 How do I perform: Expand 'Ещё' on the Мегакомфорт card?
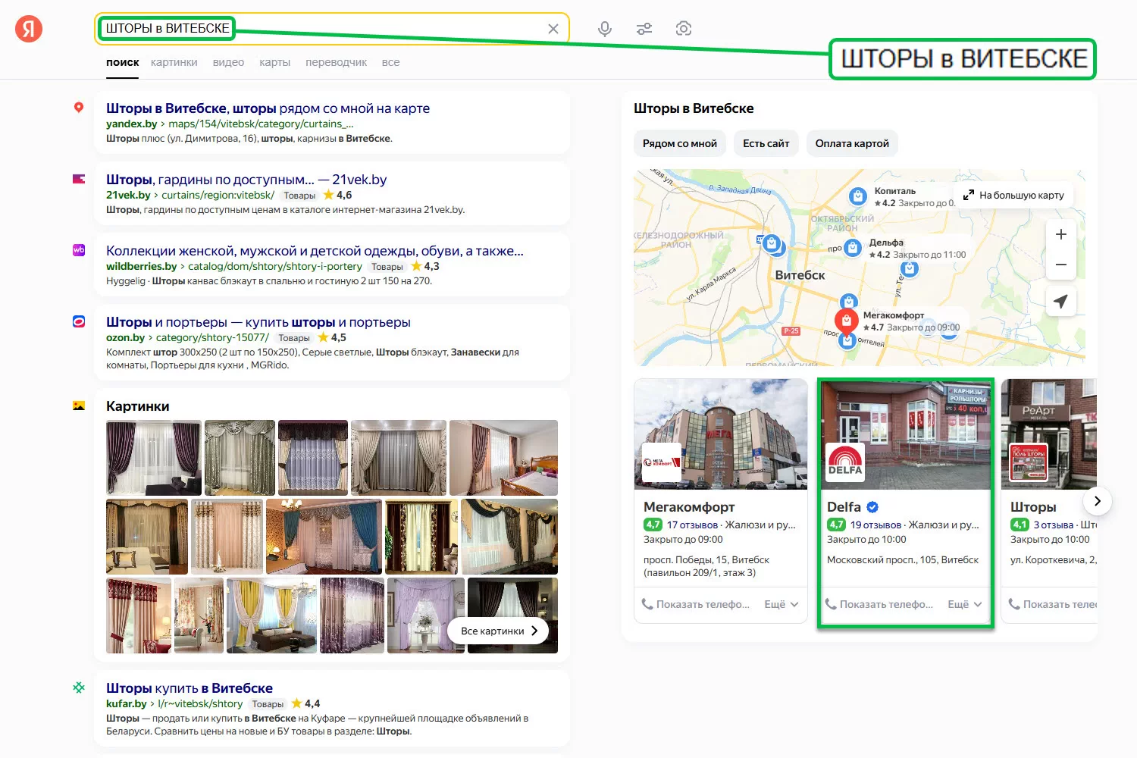(781, 604)
